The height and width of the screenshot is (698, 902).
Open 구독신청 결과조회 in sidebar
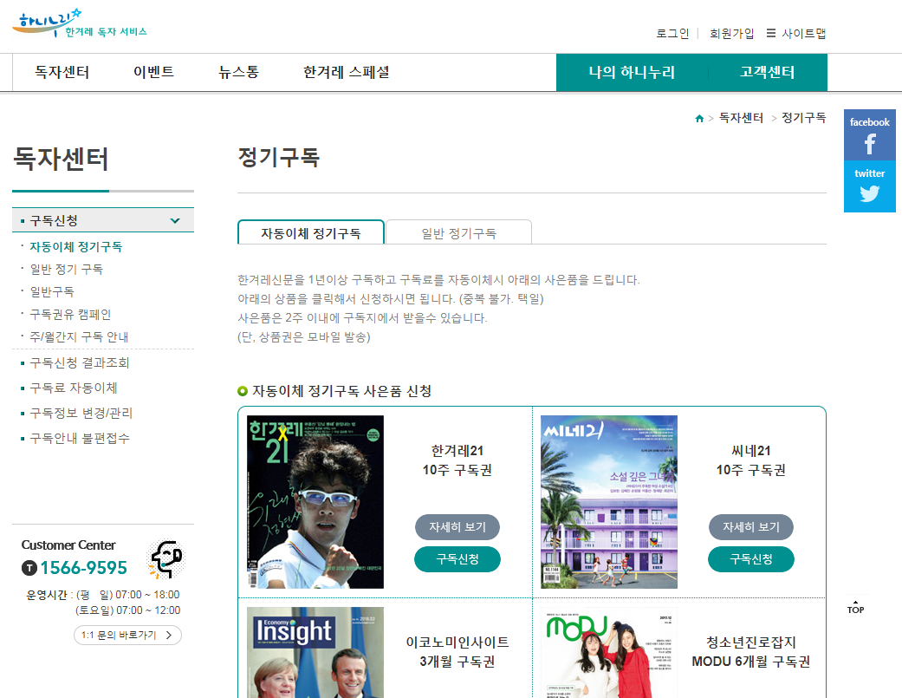(x=80, y=362)
